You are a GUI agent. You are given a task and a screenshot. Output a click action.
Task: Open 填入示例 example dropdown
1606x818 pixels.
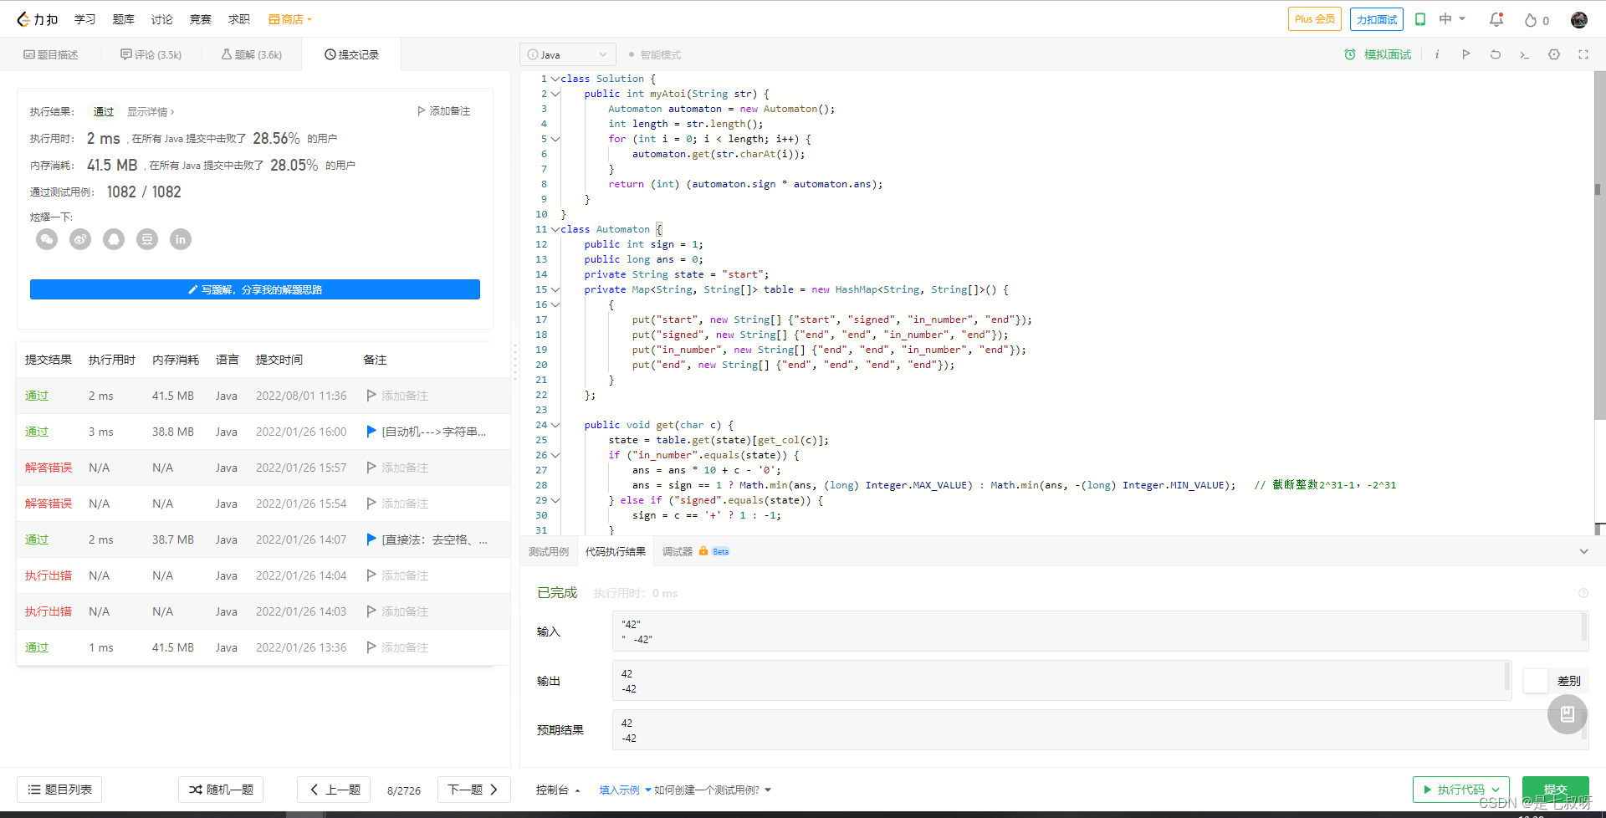pos(625,790)
